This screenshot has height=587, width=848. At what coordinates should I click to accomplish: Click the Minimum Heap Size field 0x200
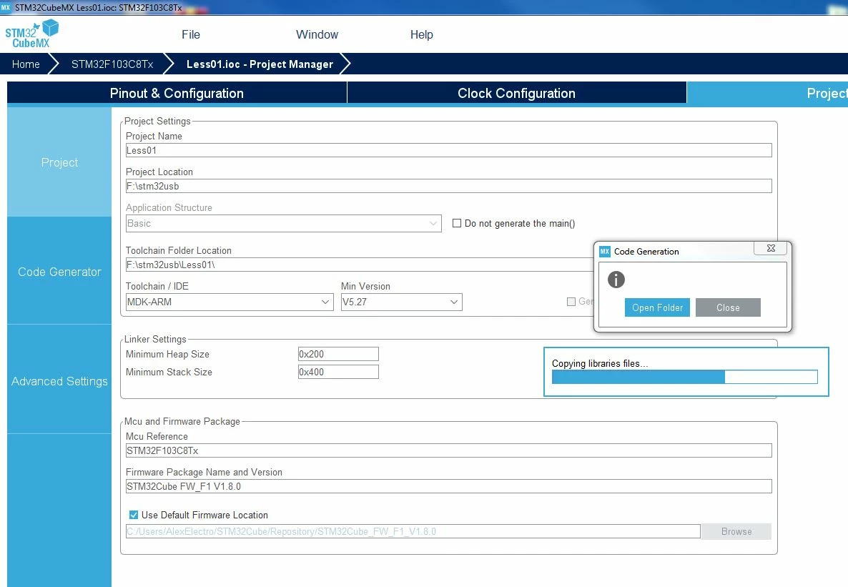pos(338,354)
